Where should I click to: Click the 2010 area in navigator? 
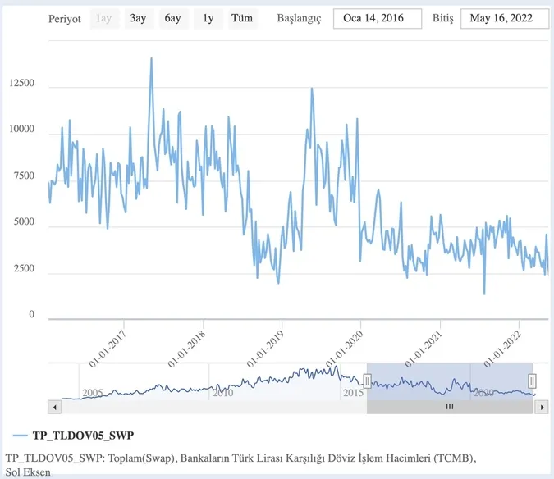click(222, 391)
